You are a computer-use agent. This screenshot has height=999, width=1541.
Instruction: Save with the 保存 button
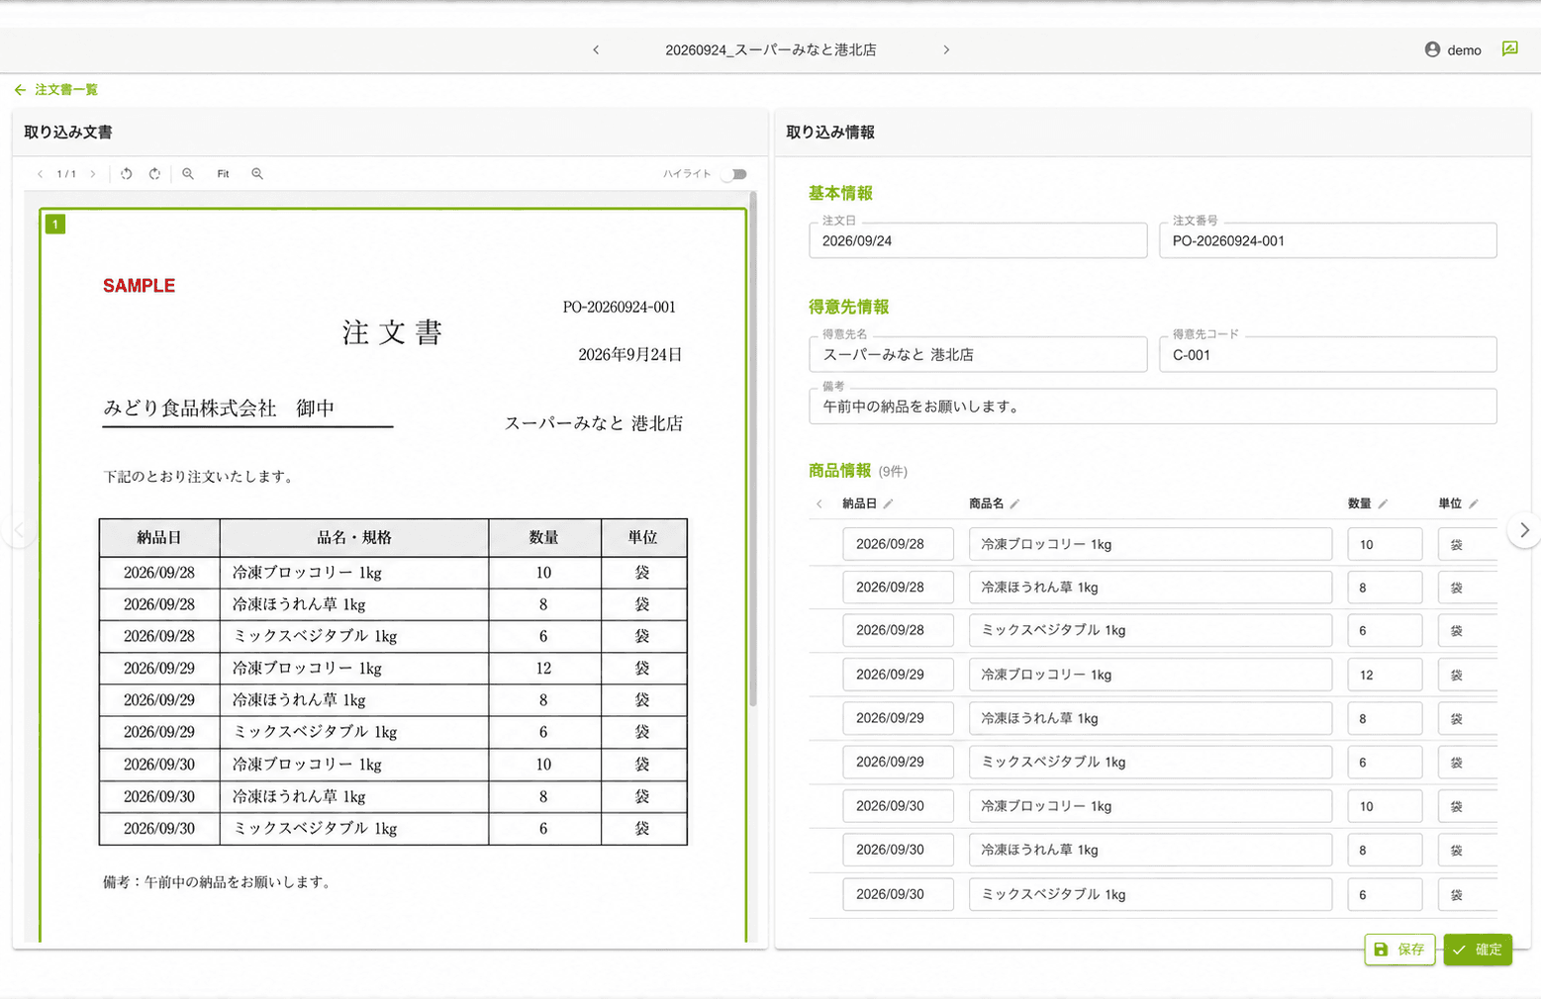click(x=1399, y=950)
